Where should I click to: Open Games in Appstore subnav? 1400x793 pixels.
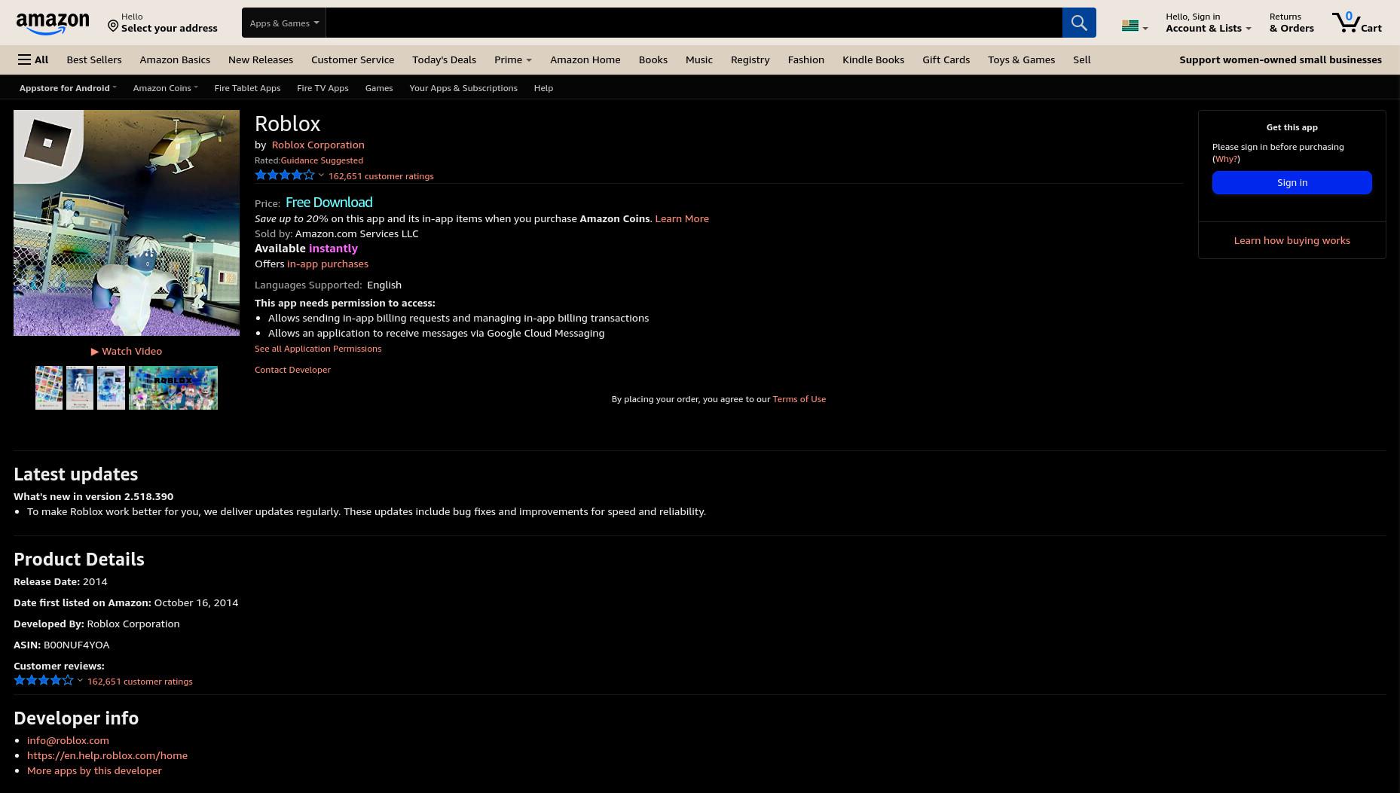(379, 88)
